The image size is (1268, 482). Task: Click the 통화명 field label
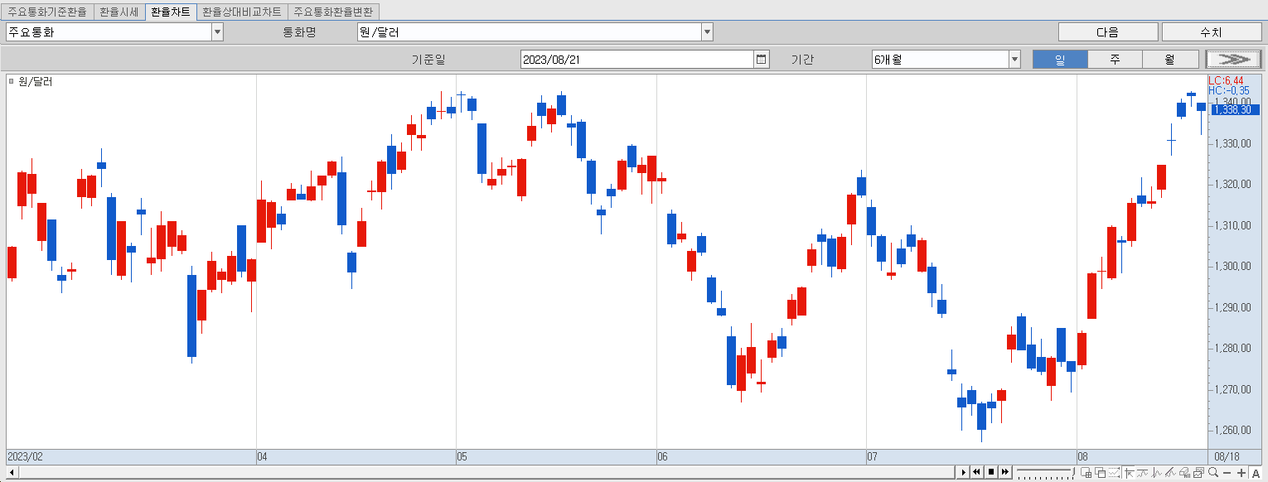coord(300,32)
